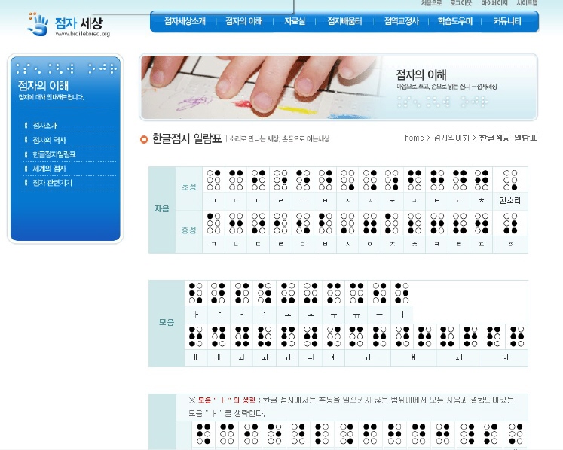Select 한글점자일람표 in the sidebar

click(x=54, y=154)
